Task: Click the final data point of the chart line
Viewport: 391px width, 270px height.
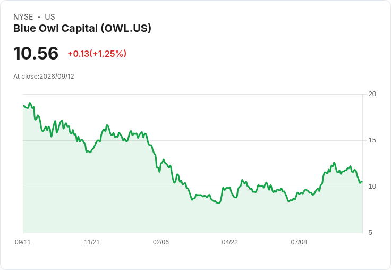Action: 362,181
